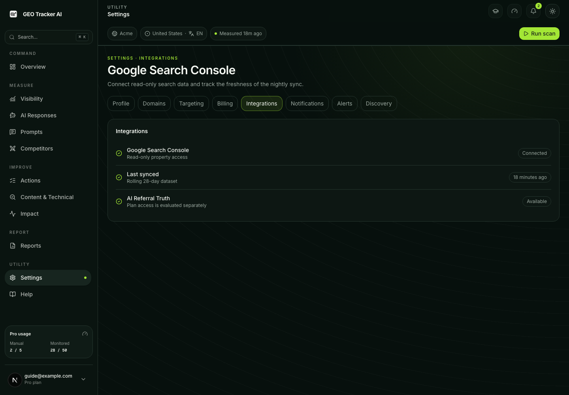Open the Billing tab
Viewport: 569px width, 395px height.
(x=225, y=103)
